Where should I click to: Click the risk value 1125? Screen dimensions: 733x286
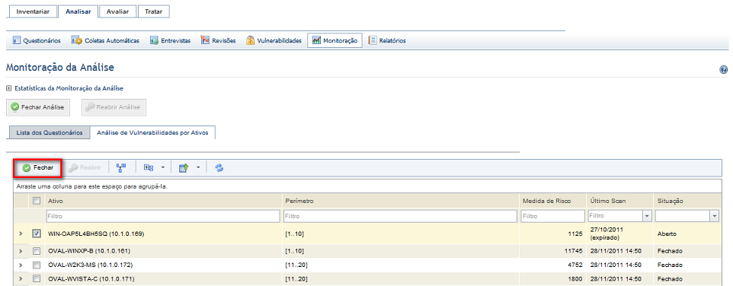pos(576,234)
